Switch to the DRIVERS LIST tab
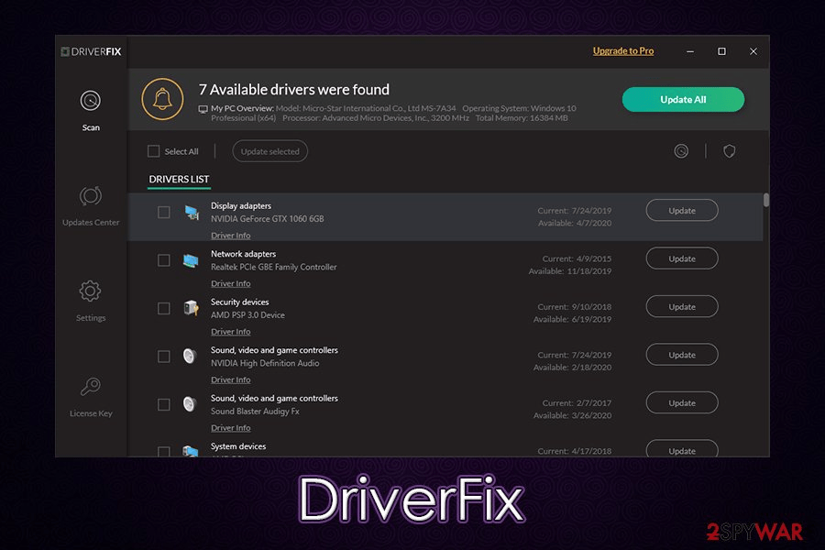The image size is (825, 550). pos(179,180)
